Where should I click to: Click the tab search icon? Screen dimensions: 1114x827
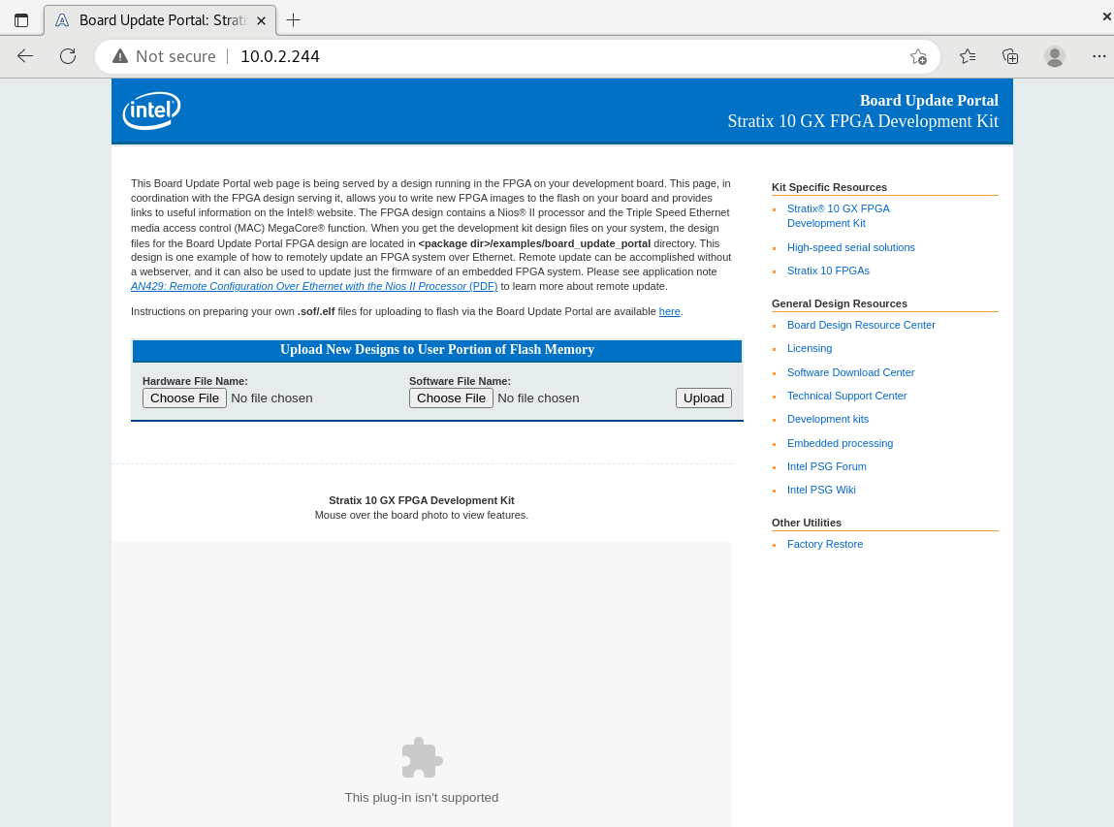(21, 19)
